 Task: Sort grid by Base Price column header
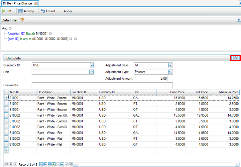tap(171, 92)
